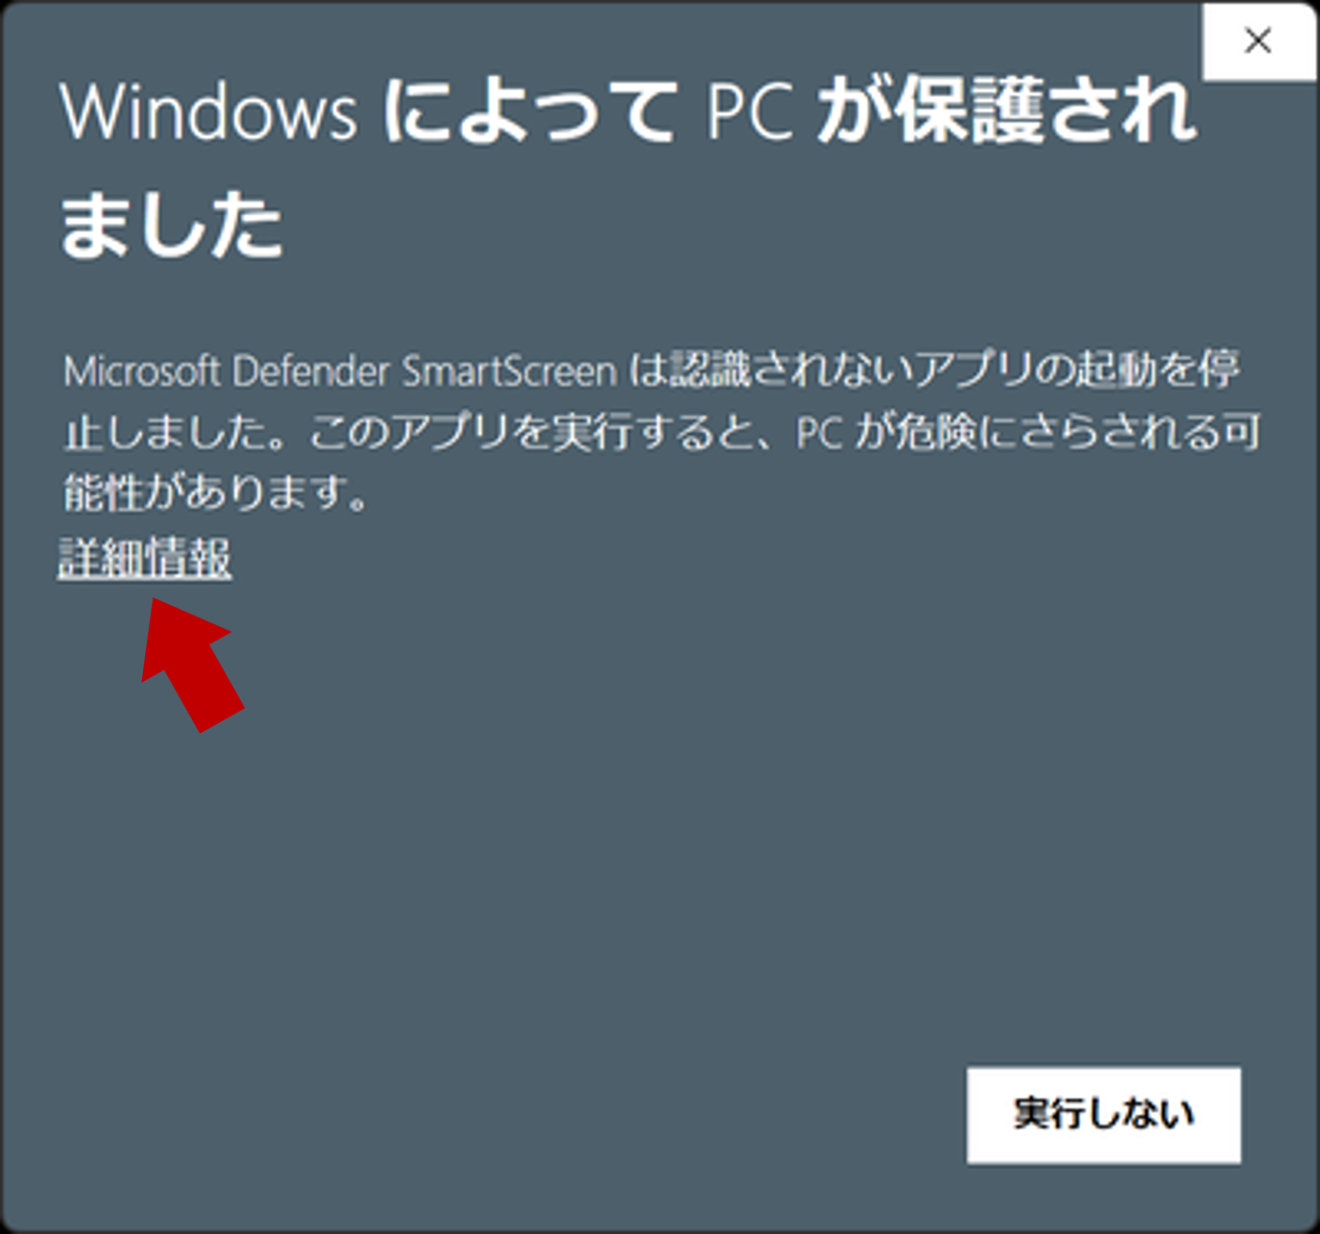Click the Microsoft Defender SmartScreen warning text

[x=662, y=431]
